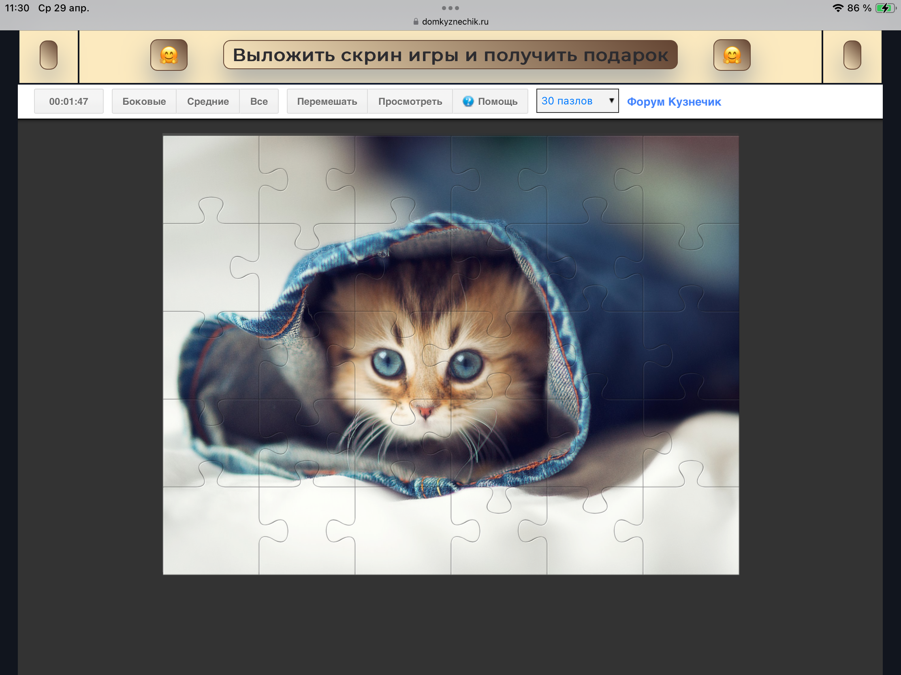Tap the Wi-Fi icon in status bar

837,8
